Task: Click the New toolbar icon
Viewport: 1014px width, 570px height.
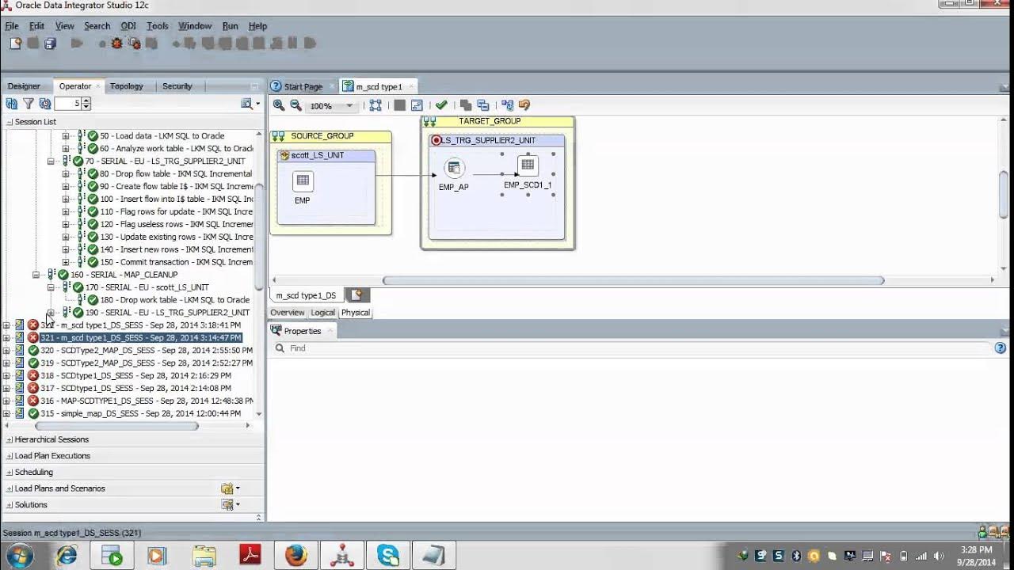Action: (15, 44)
